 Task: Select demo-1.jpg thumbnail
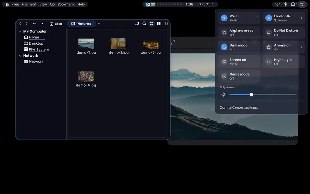click(x=86, y=43)
